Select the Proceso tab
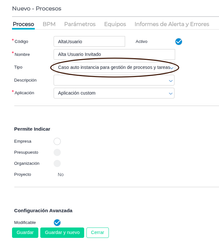219x247 pixels. [x=23, y=24]
